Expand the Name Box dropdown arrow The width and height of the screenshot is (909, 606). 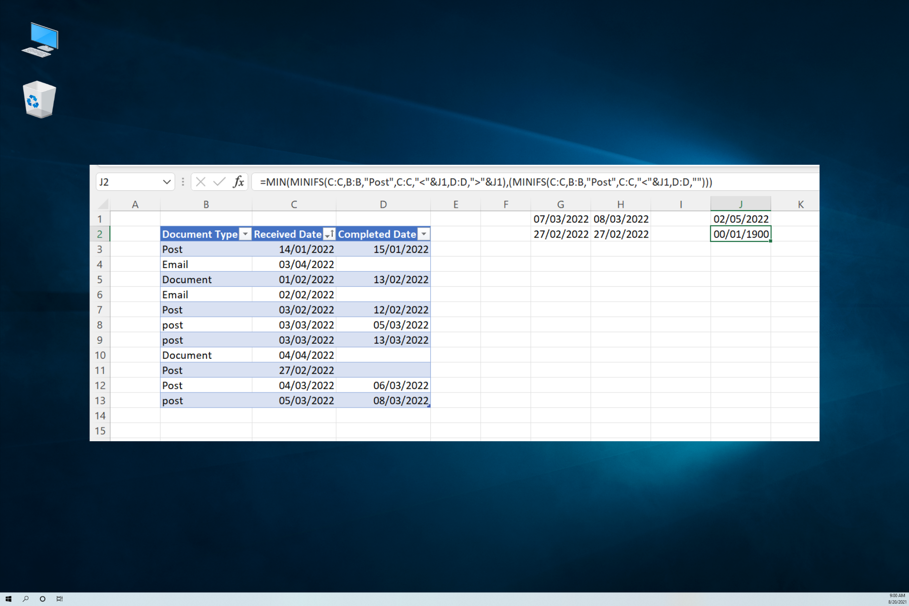[167, 182]
